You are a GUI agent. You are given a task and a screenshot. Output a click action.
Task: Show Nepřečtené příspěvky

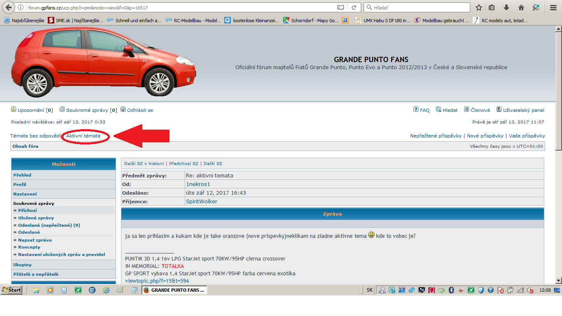coord(436,136)
